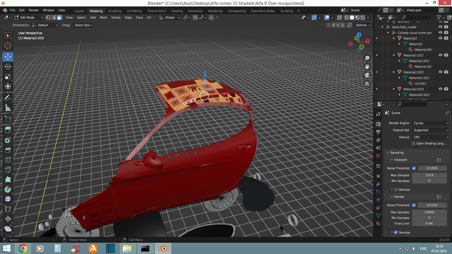Open the Edit Mode dropdown

pos(29,17)
